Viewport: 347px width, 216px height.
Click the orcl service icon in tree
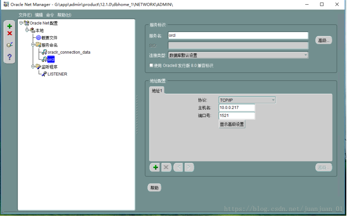[44, 59]
